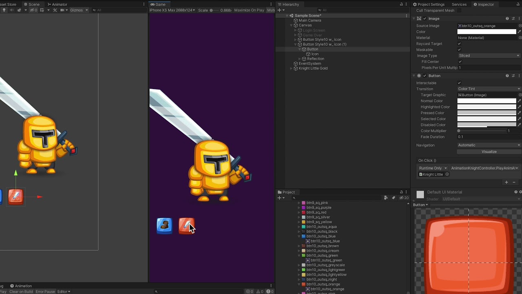Click Project search by type icon
Image resolution: width=522 pixels, height=294 pixels.
click(386, 198)
